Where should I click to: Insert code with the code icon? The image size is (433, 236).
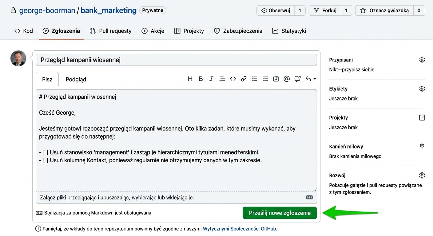[x=233, y=79]
